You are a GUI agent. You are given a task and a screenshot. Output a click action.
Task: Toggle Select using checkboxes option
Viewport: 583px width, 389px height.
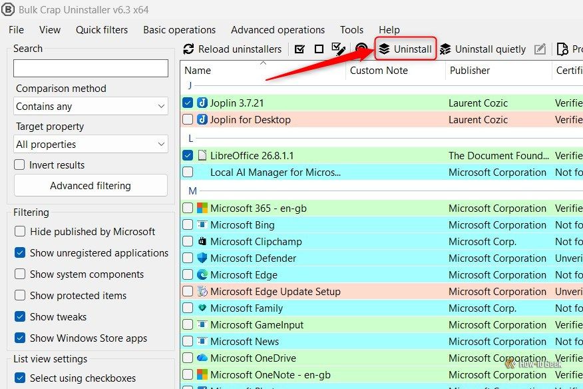point(20,378)
